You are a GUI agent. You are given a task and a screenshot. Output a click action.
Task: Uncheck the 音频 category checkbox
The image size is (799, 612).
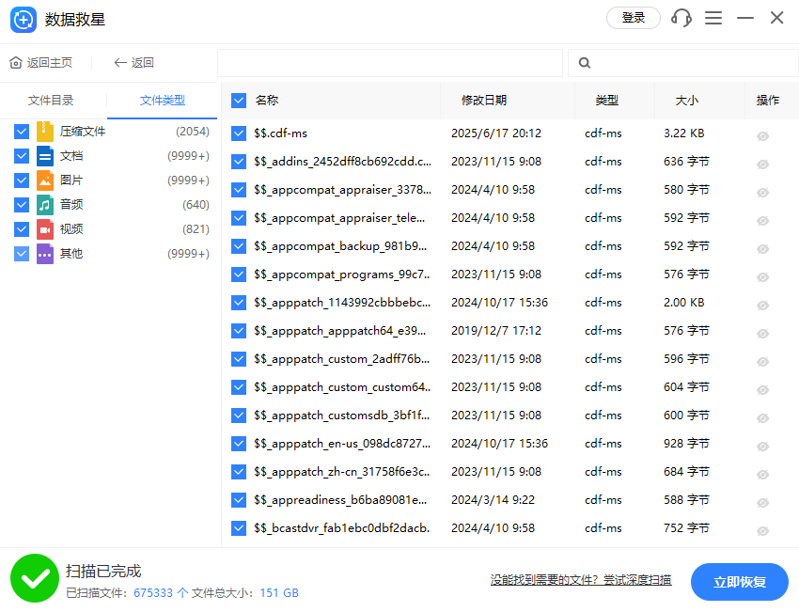pos(22,205)
